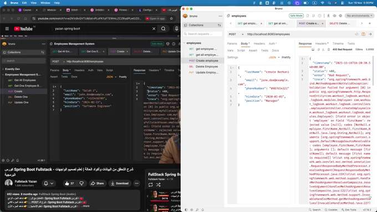Click the Fullstack Yazan channel name

[26, 182]
